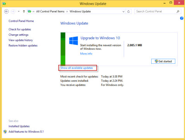Click 'Today at 2:24 PM.' text
This screenshot has height=140, width=185.
(112, 80)
